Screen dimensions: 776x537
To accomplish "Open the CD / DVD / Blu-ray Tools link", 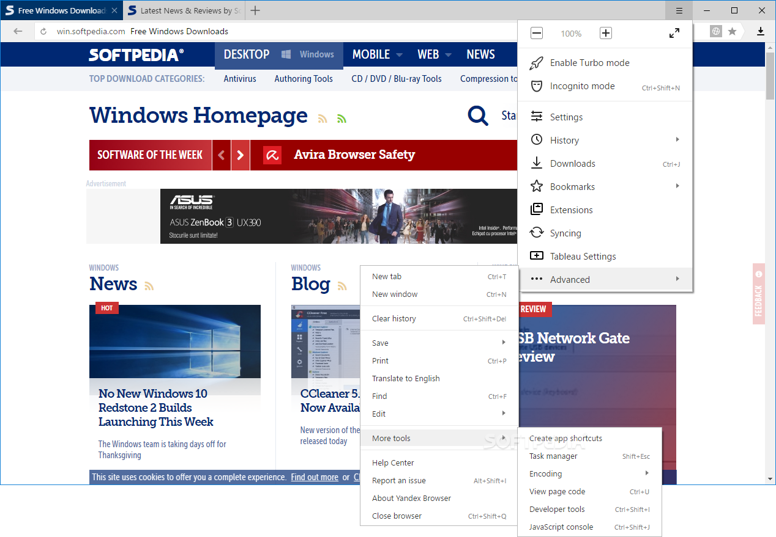I will [397, 79].
